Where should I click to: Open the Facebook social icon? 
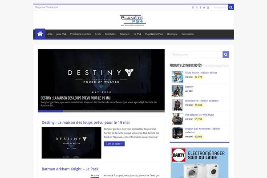tap(201, 8)
